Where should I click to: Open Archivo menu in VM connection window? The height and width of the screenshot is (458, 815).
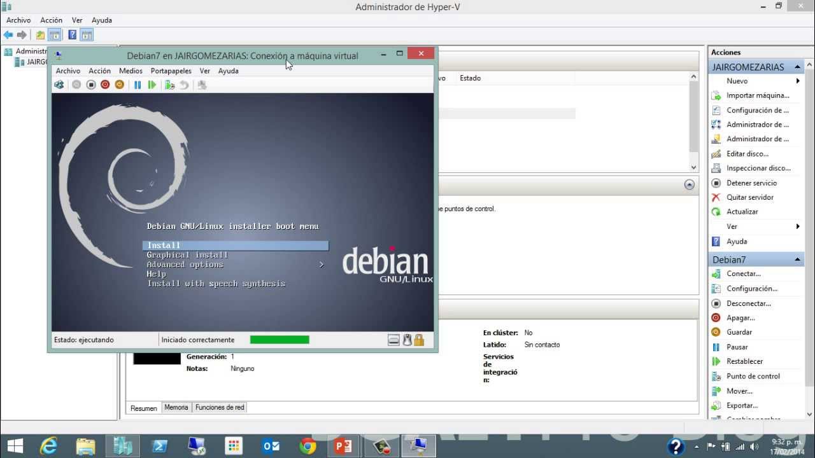pos(68,71)
